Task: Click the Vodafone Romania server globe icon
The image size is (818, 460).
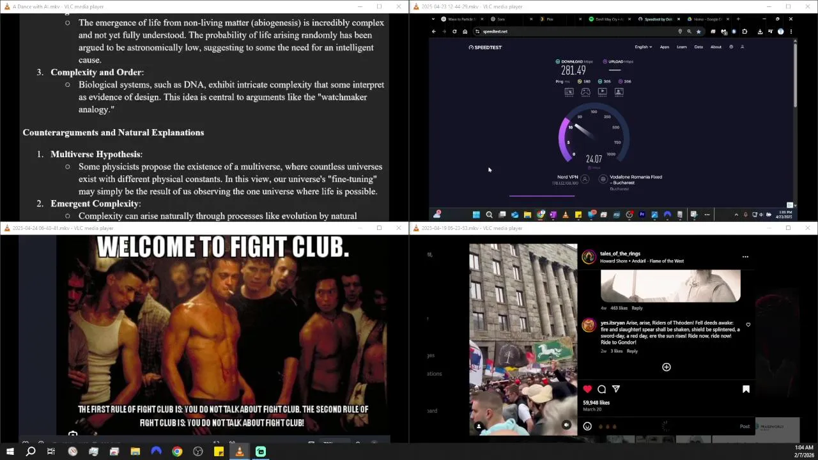Action: [x=603, y=180]
